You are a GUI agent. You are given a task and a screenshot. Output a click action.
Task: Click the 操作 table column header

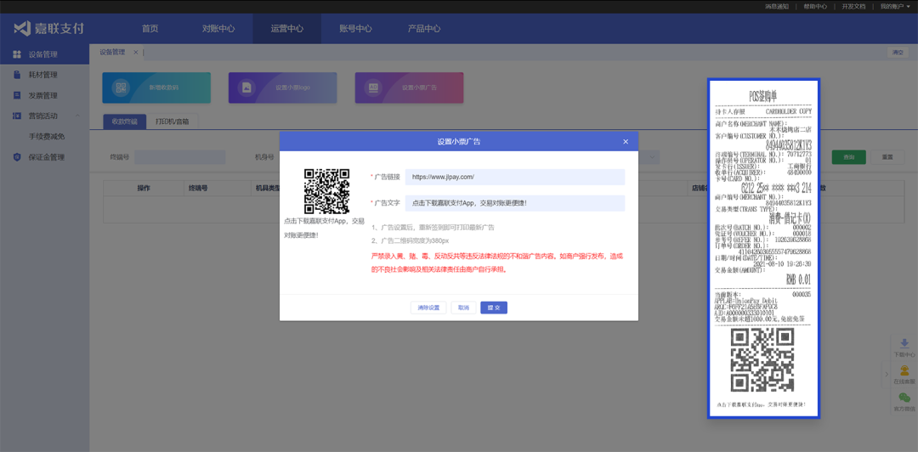[144, 189]
